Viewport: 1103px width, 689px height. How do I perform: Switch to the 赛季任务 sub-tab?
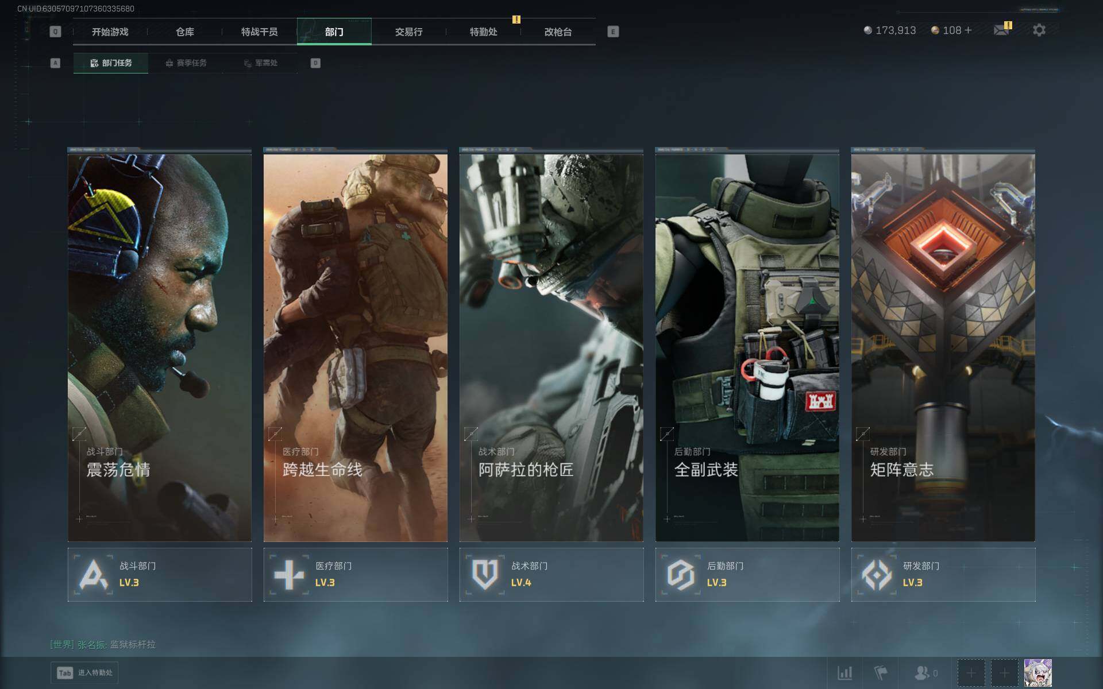coord(186,63)
